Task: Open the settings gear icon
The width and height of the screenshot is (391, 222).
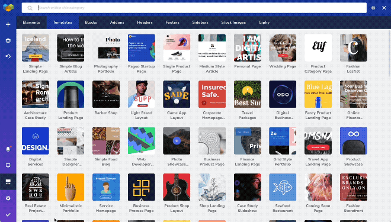Action: (8, 198)
